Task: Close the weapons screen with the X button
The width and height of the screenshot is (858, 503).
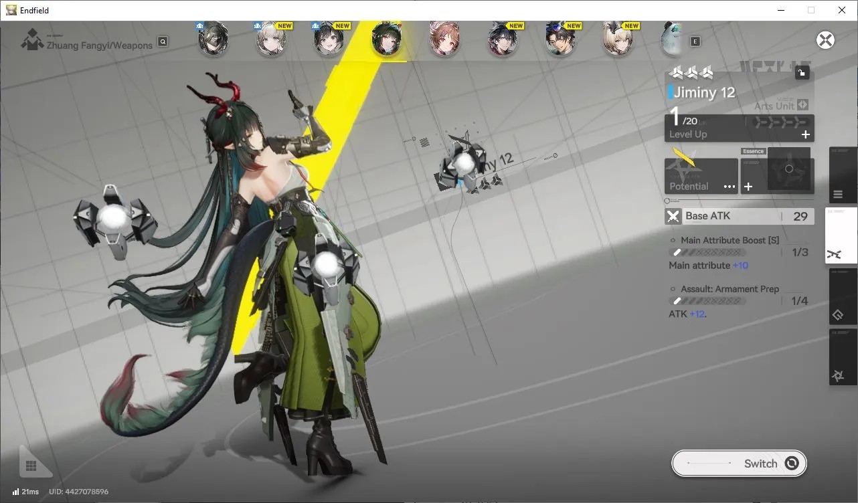Action: coord(826,40)
